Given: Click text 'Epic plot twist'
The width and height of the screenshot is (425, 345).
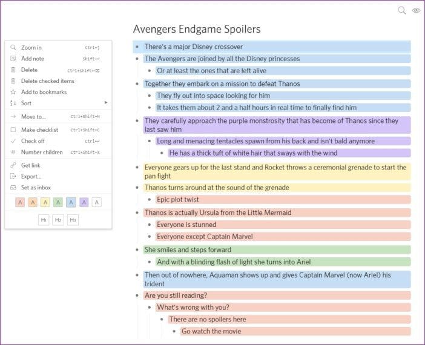Looking at the screenshot, I should point(178,200).
